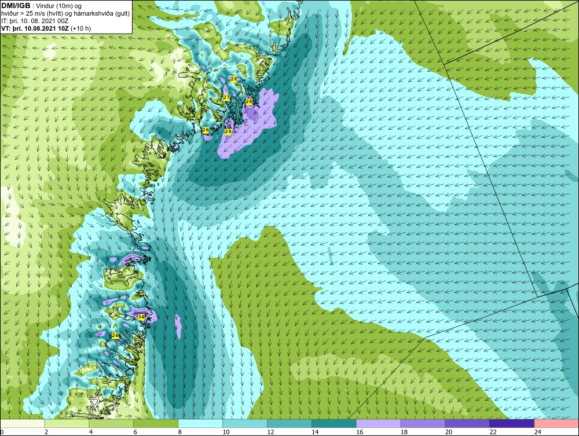
Task: Click the legend scale number 16
Action: 360,432
